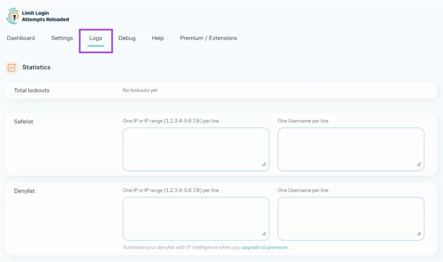The image size is (443, 262).
Task: Go to the Help tab
Action: tap(157, 38)
